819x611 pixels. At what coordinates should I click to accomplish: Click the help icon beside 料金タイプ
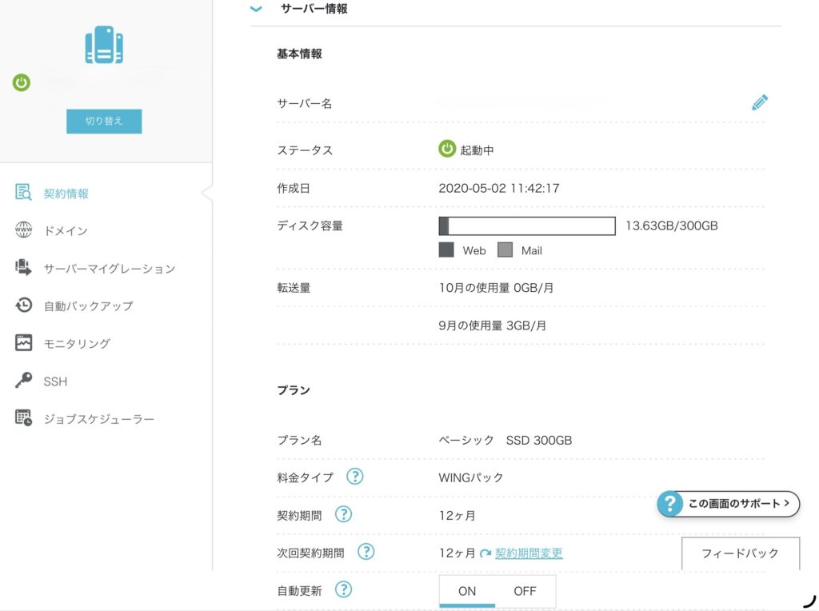coord(355,477)
